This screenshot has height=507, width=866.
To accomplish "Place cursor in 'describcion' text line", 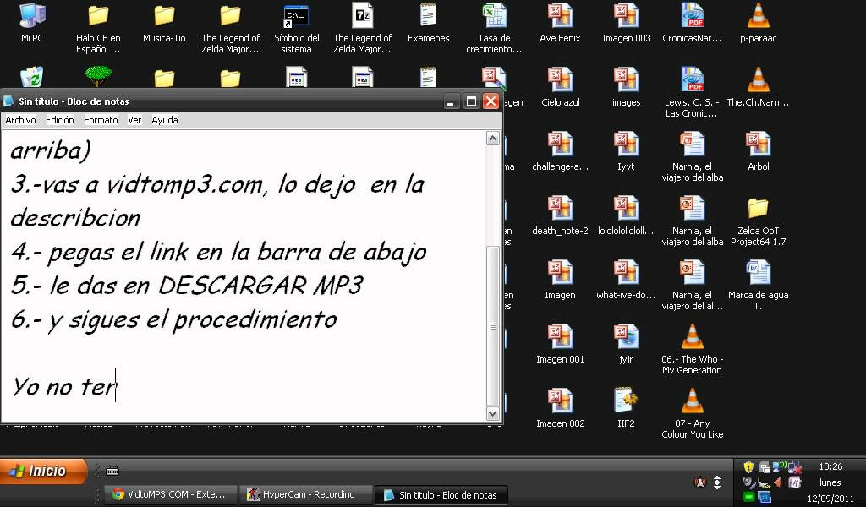I will [75, 218].
